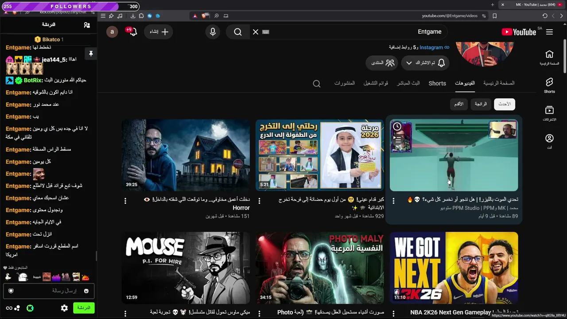Open the green Kick K icon in chat
567x319 pixels.
point(30,308)
